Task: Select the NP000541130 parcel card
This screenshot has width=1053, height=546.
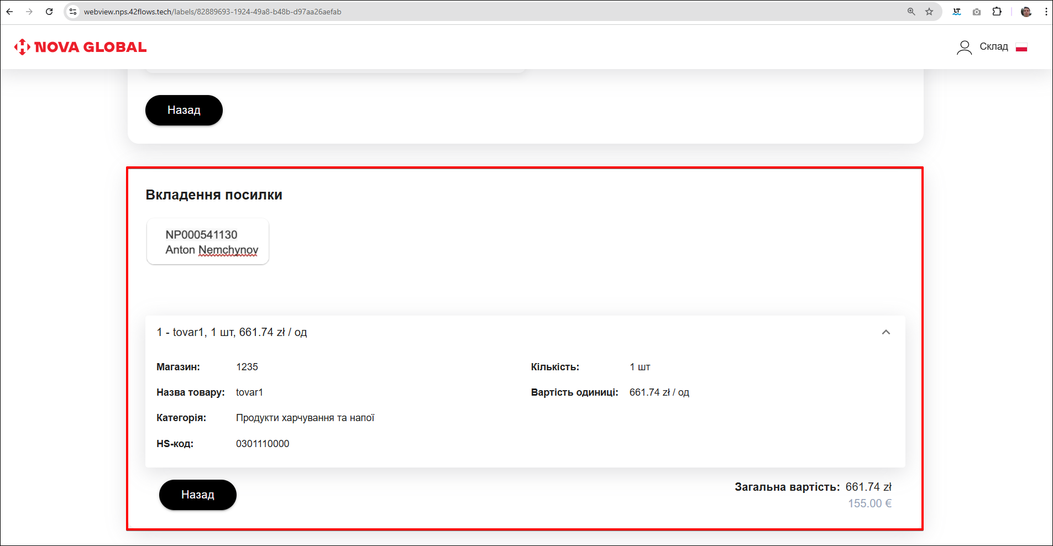Action: 208,242
